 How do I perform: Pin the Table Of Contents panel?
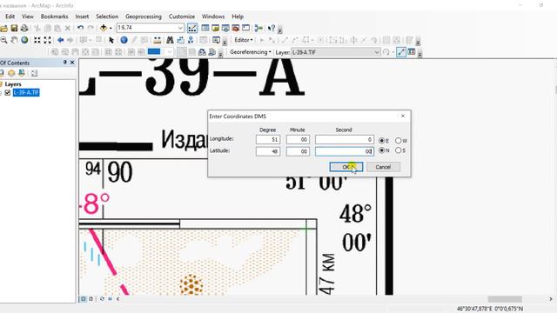tap(64, 63)
